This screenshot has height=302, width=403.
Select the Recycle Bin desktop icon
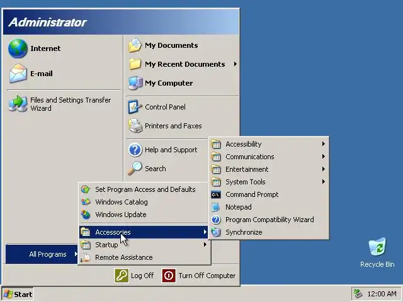click(377, 247)
